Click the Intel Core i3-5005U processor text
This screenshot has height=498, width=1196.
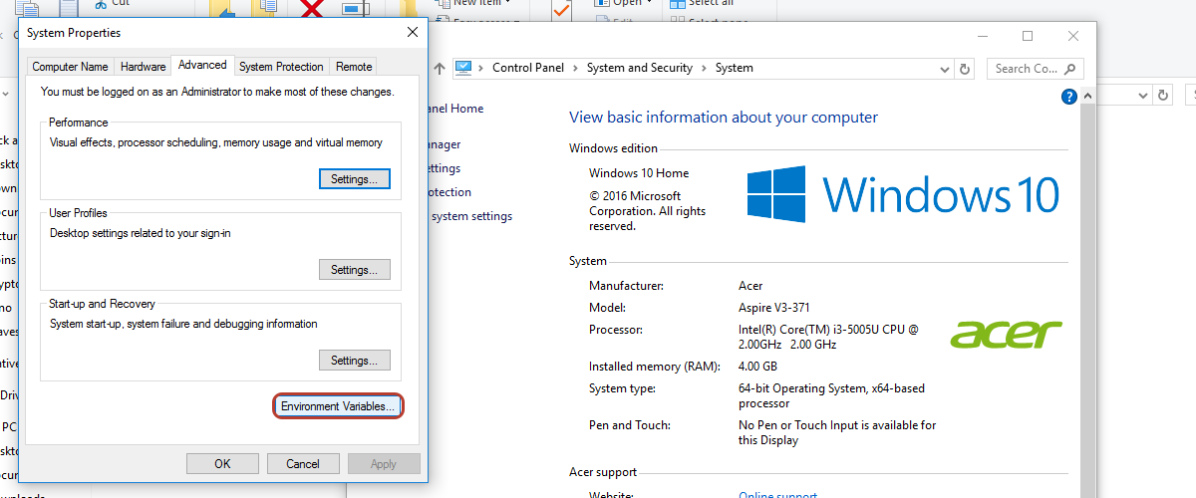[x=828, y=337]
